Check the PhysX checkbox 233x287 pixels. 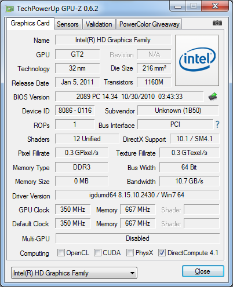(130, 252)
